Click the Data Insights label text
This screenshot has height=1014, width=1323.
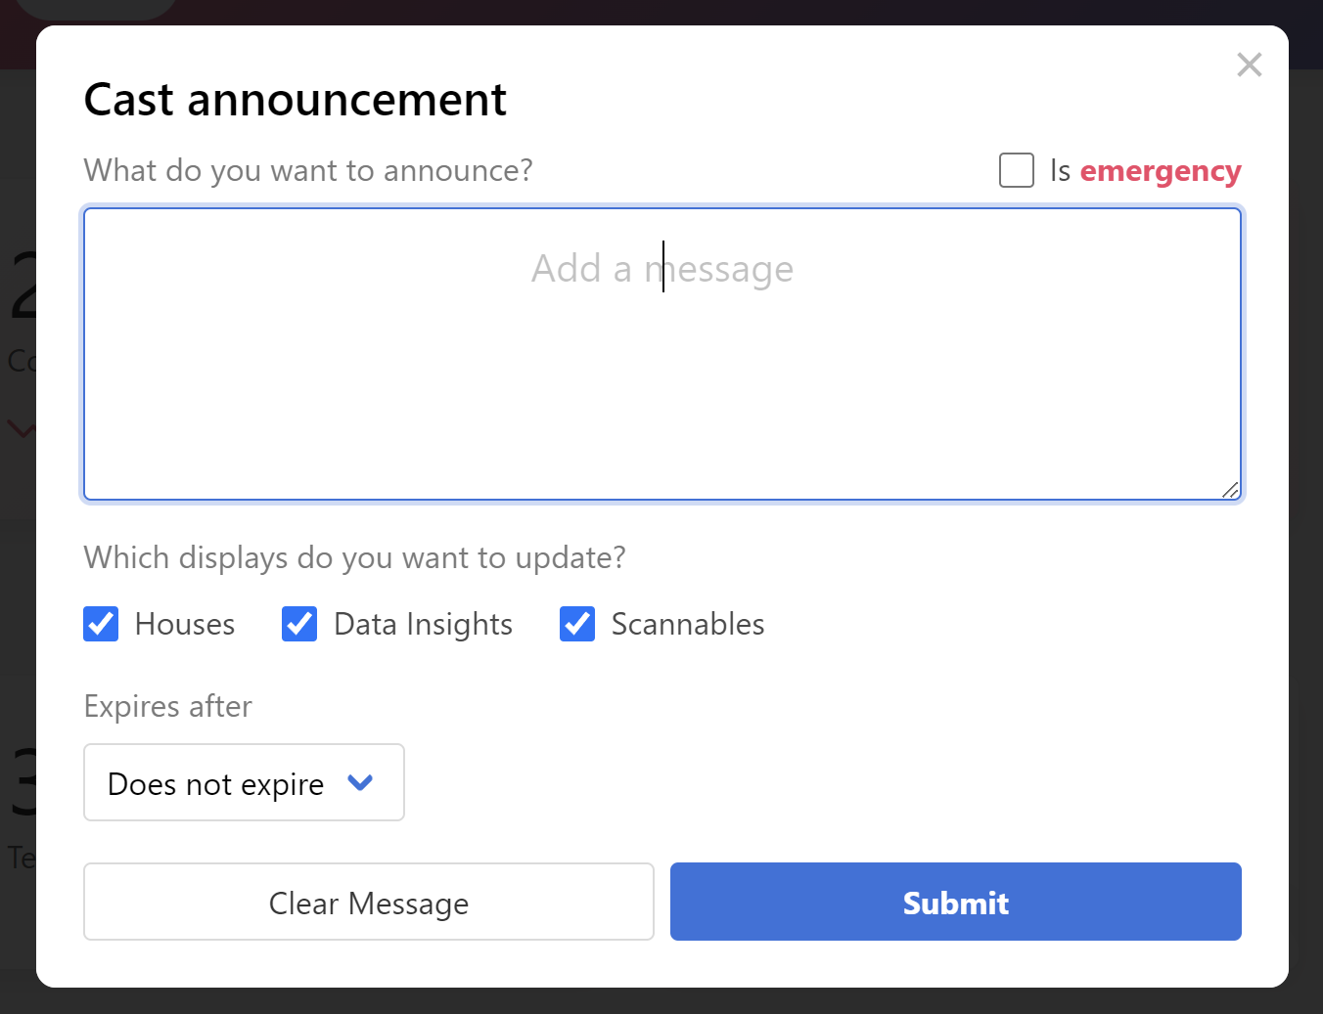pos(423,625)
